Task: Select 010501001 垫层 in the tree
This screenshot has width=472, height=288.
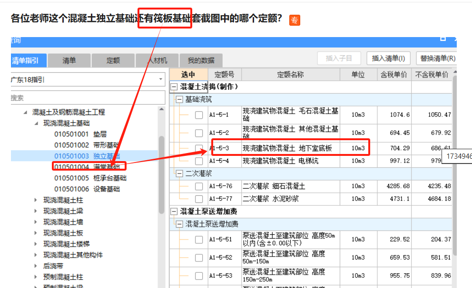Action: pos(80,134)
